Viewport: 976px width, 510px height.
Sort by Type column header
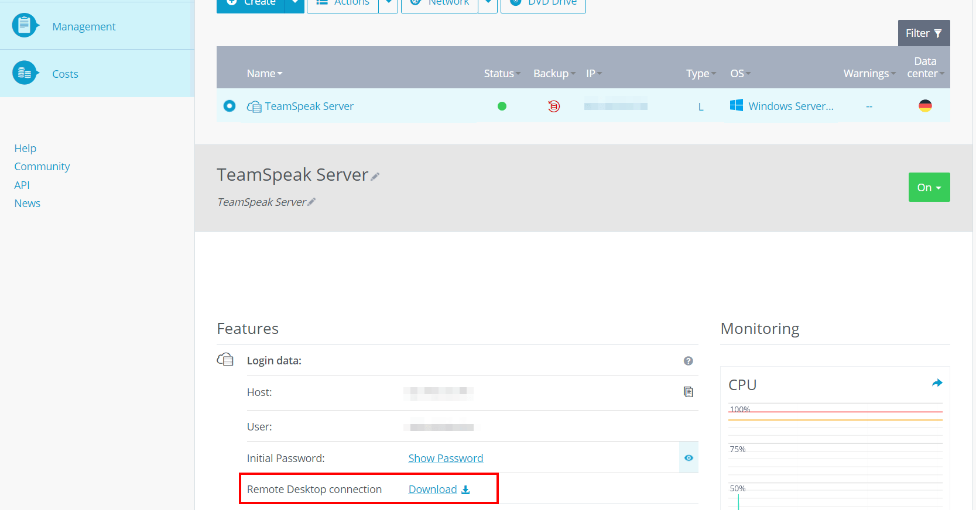[701, 73]
